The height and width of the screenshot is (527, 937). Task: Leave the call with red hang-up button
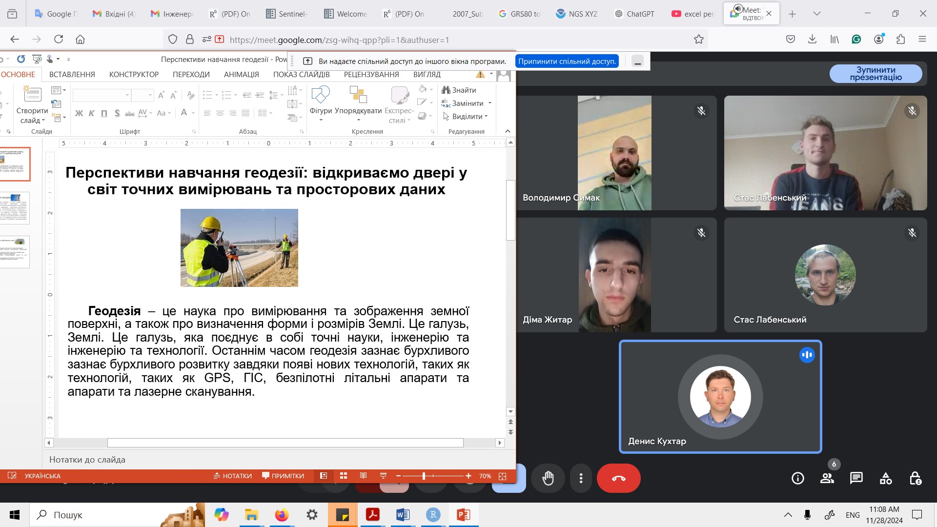pyautogui.click(x=618, y=478)
